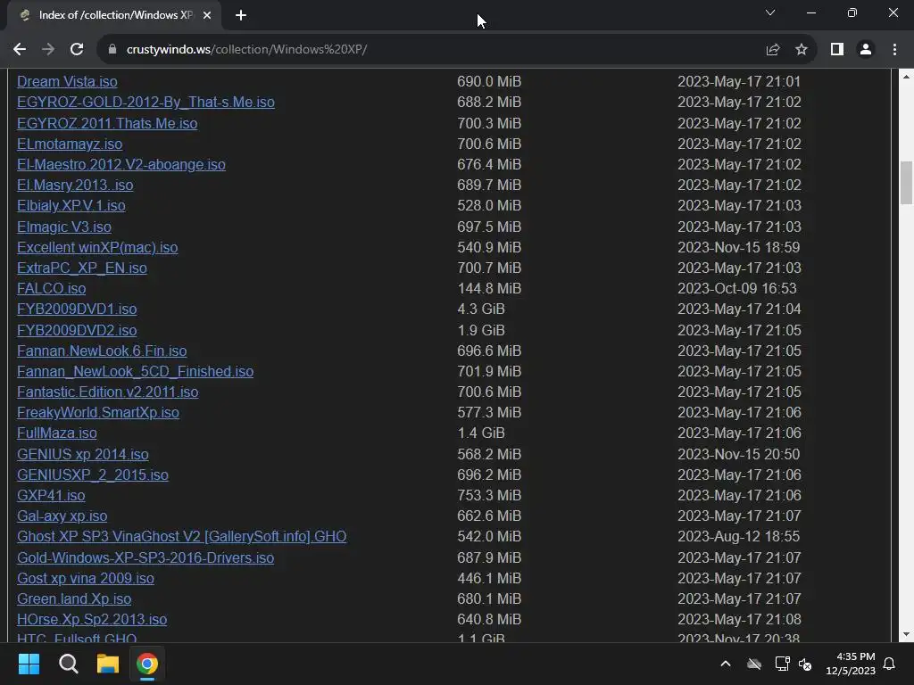Image resolution: width=914 pixels, height=685 pixels.
Task: Click the page scrollbar up arrow
Action: pyautogui.click(x=907, y=77)
